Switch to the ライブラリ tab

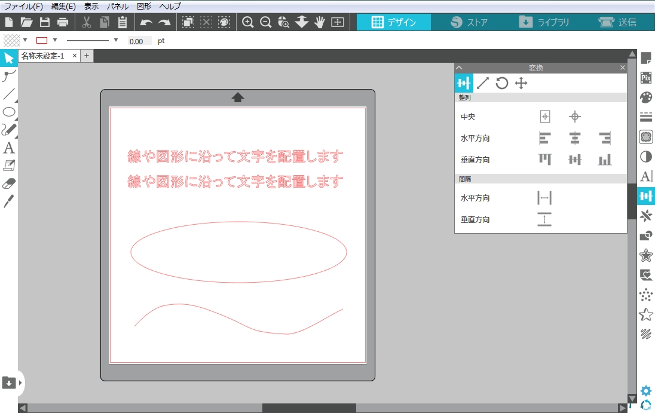click(x=544, y=23)
